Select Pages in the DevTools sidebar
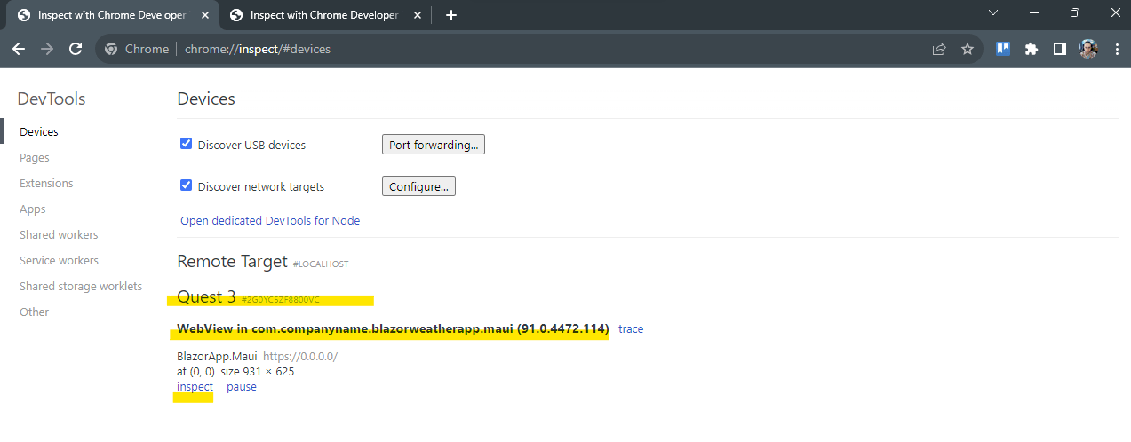Viewport: 1131px width, 442px height. point(35,157)
